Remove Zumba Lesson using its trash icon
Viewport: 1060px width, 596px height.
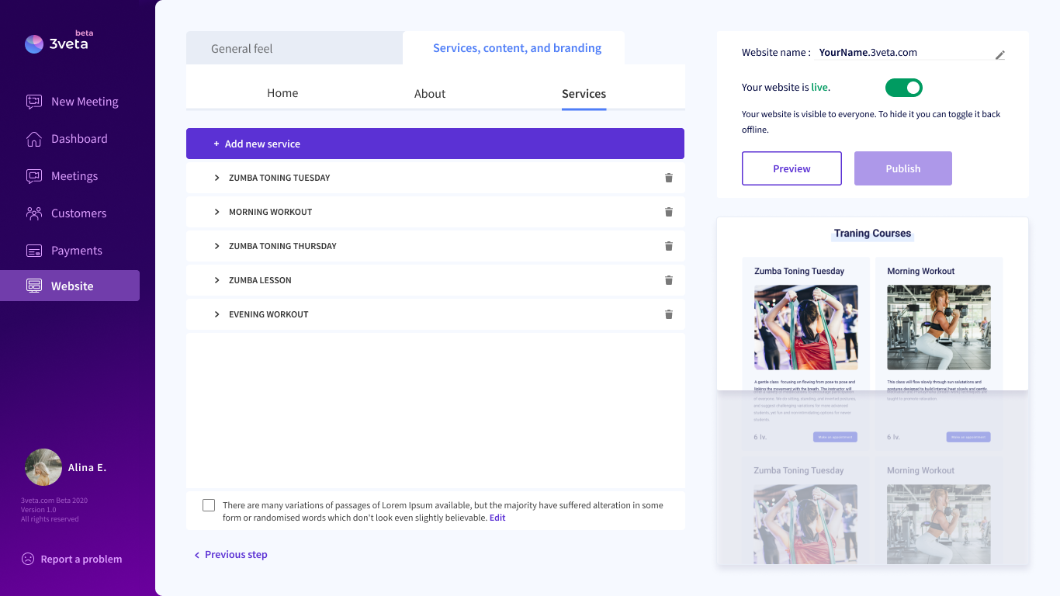(x=669, y=280)
